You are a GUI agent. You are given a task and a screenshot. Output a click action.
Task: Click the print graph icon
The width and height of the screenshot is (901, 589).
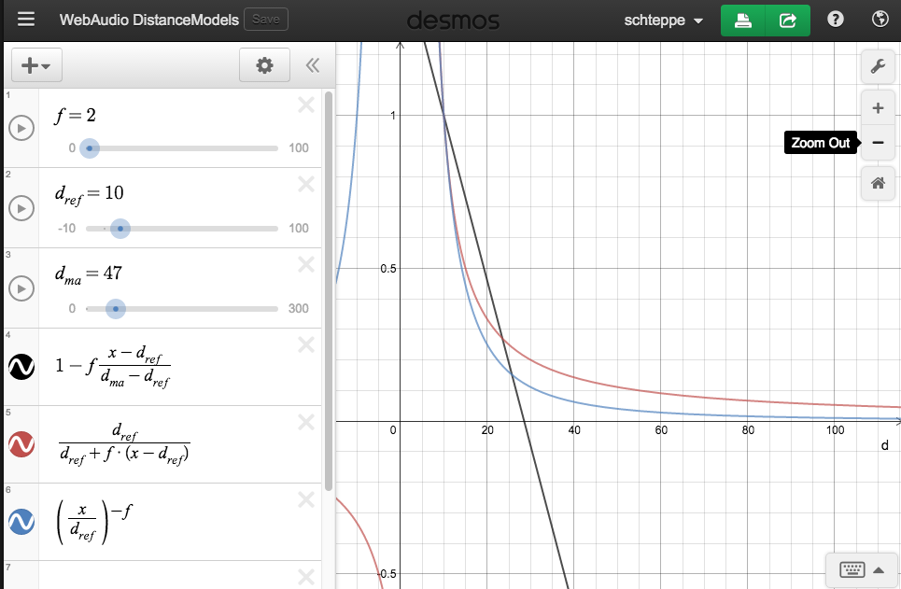click(742, 19)
